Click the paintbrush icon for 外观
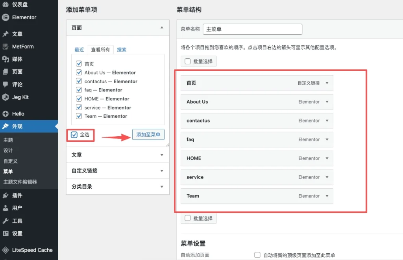The image size is (403, 260). click(x=6, y=126)
